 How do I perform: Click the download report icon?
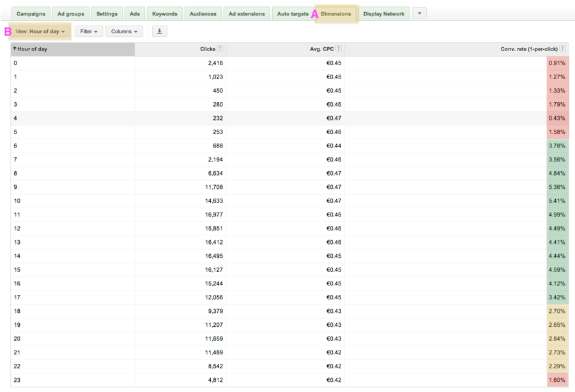[160, 31]
